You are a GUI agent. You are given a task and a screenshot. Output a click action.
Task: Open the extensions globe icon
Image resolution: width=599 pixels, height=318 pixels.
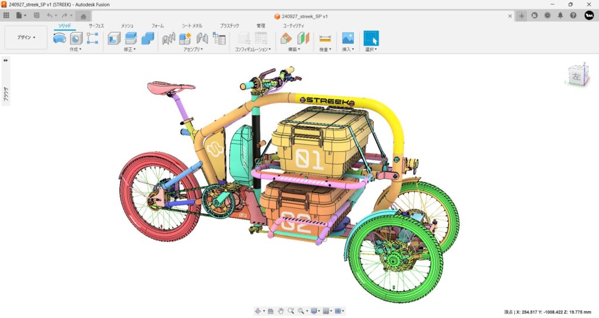tap(535, 16)
